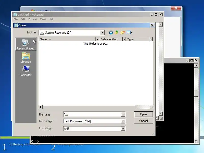
Task: Open the Files of type dropdown
Action: click(x=123, y=121)
